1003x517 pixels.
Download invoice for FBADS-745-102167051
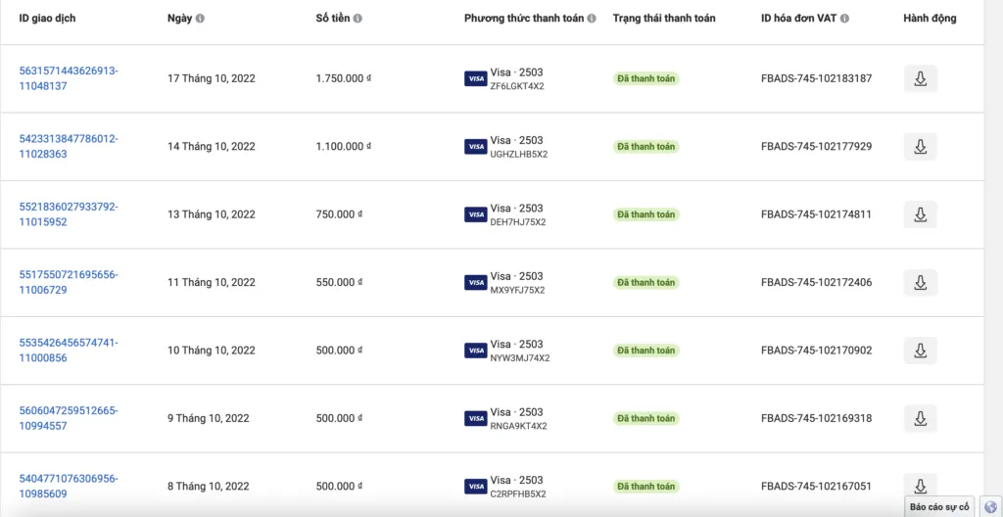pyautogui.click(x=921, y=485)
